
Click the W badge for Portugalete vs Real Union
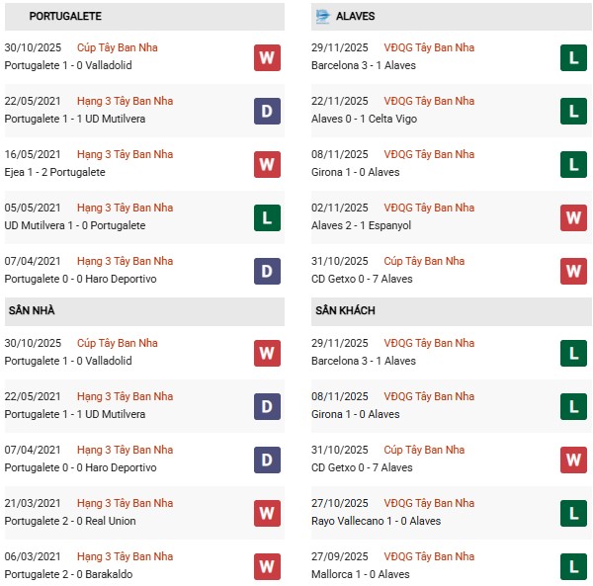pos(267,513)
